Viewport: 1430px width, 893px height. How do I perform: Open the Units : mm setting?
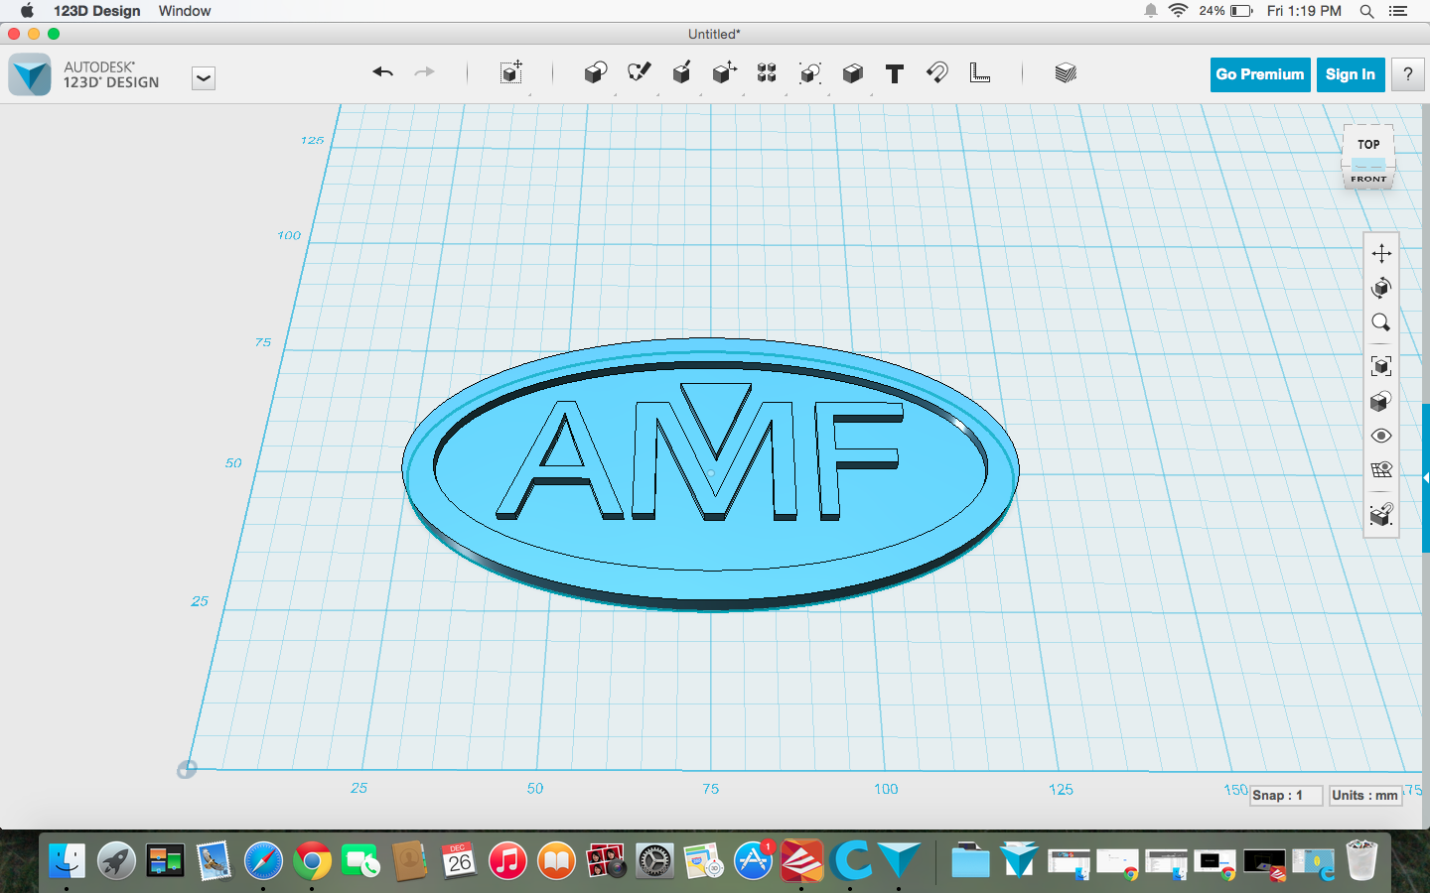tap(1364, 795)
